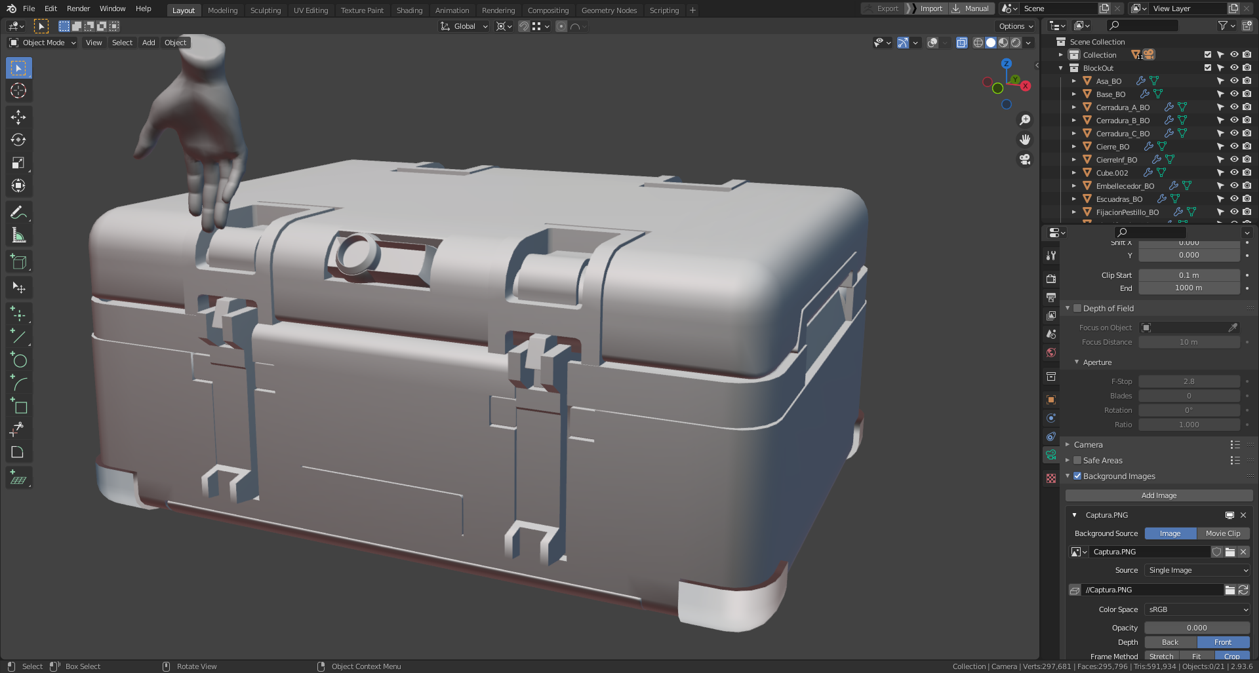Enable the Depth of Field checkbox

coord(1077,308)
